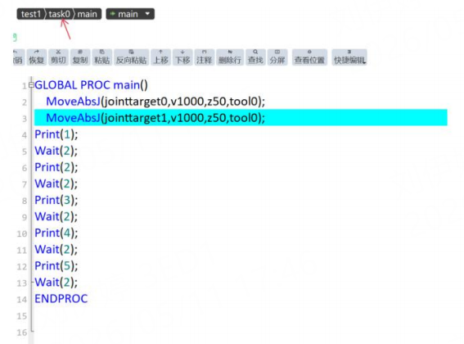Select the 反向粘贴 reverse paste tool
464x344 pixels.
[132, 57]
